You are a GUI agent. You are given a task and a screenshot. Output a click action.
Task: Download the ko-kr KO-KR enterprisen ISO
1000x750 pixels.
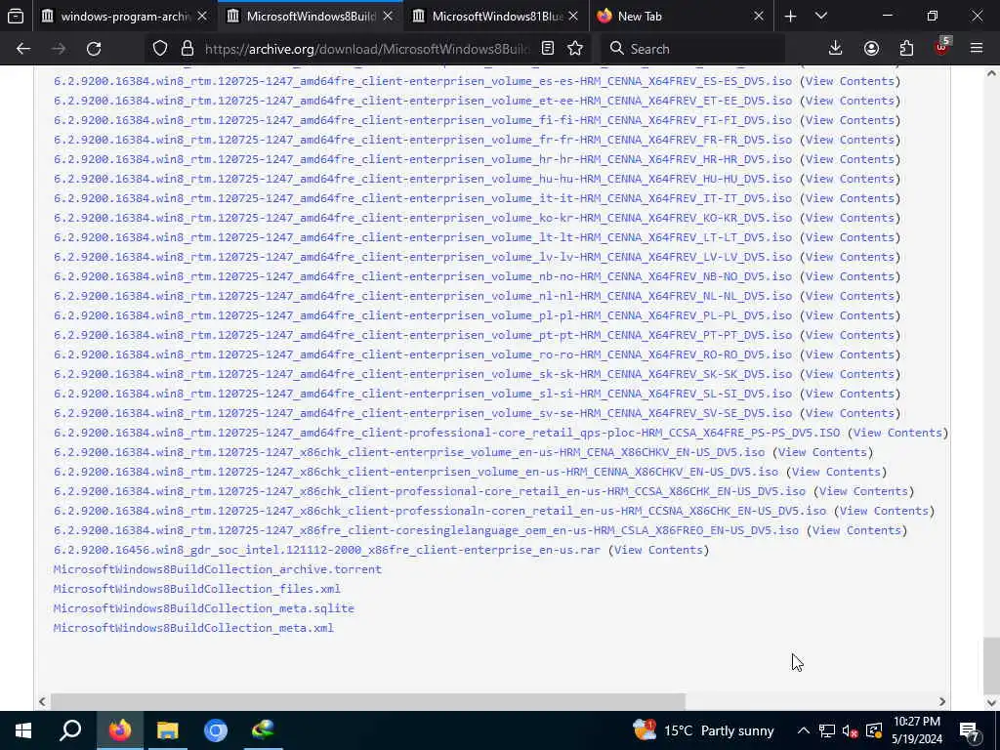click(x=422, y=218)
